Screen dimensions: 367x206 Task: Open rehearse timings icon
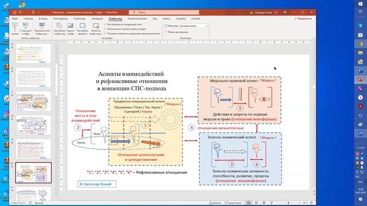point(83,26)
